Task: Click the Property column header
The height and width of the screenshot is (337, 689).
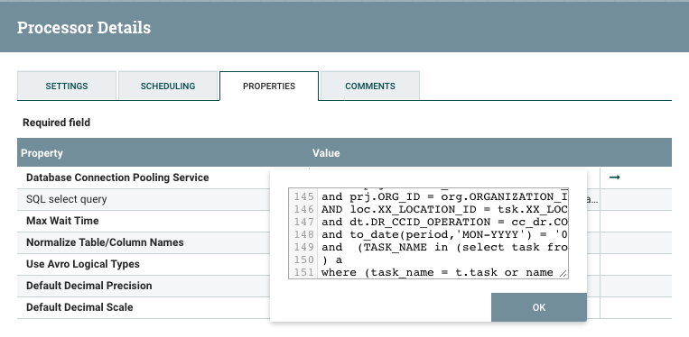Action: point(42,153)
